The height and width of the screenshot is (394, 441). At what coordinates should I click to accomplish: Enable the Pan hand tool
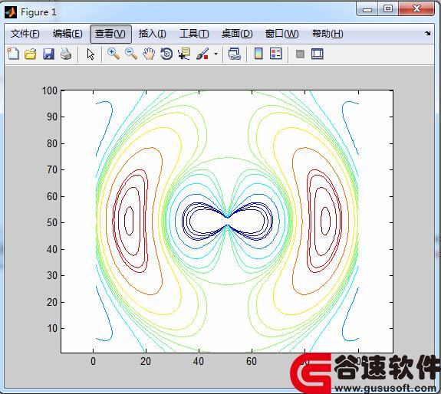point(149,54)
